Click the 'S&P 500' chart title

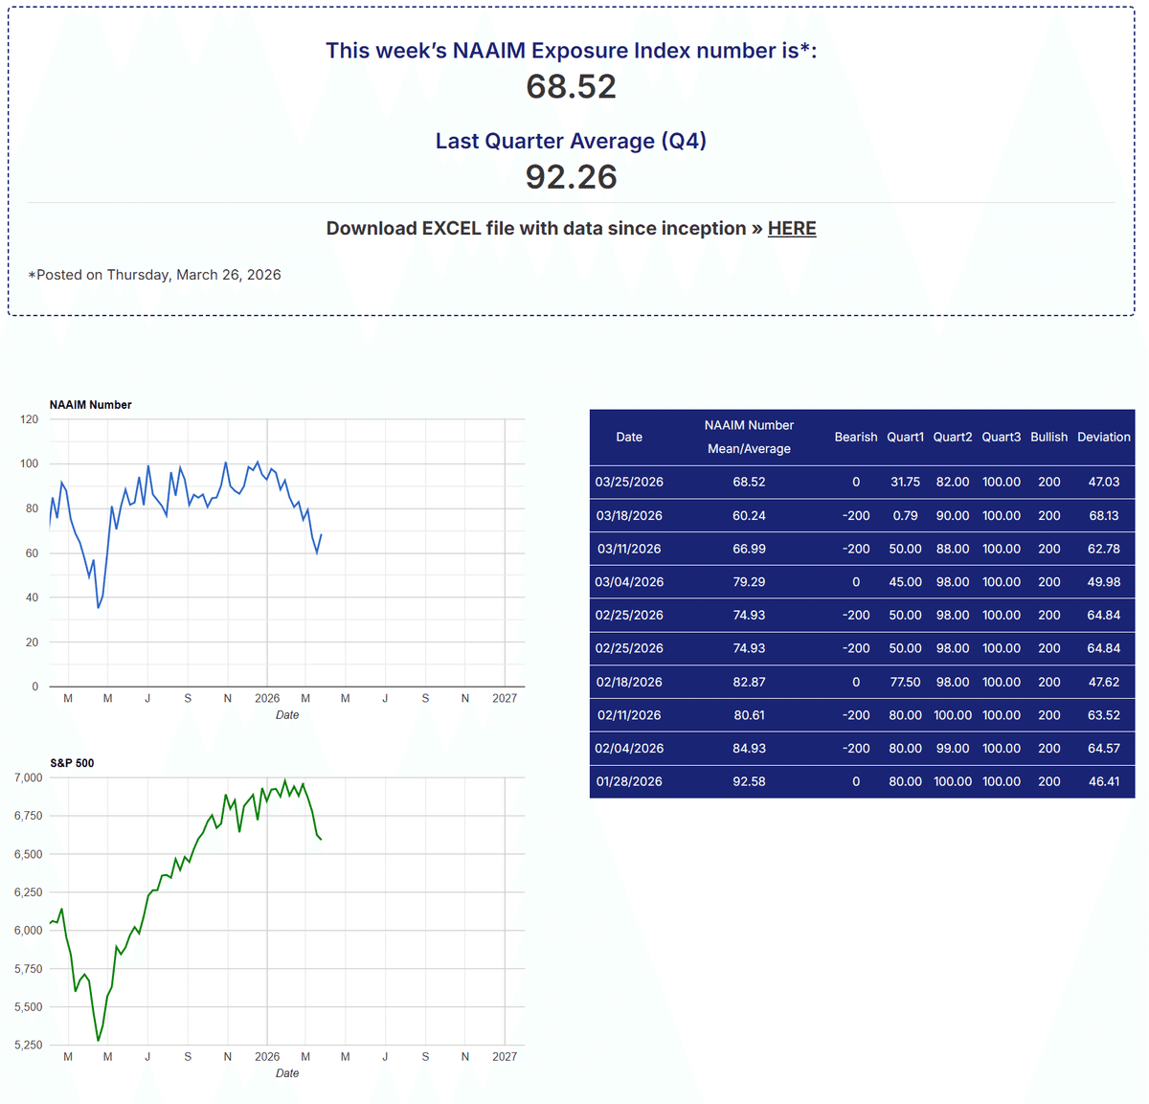point(72,763)
